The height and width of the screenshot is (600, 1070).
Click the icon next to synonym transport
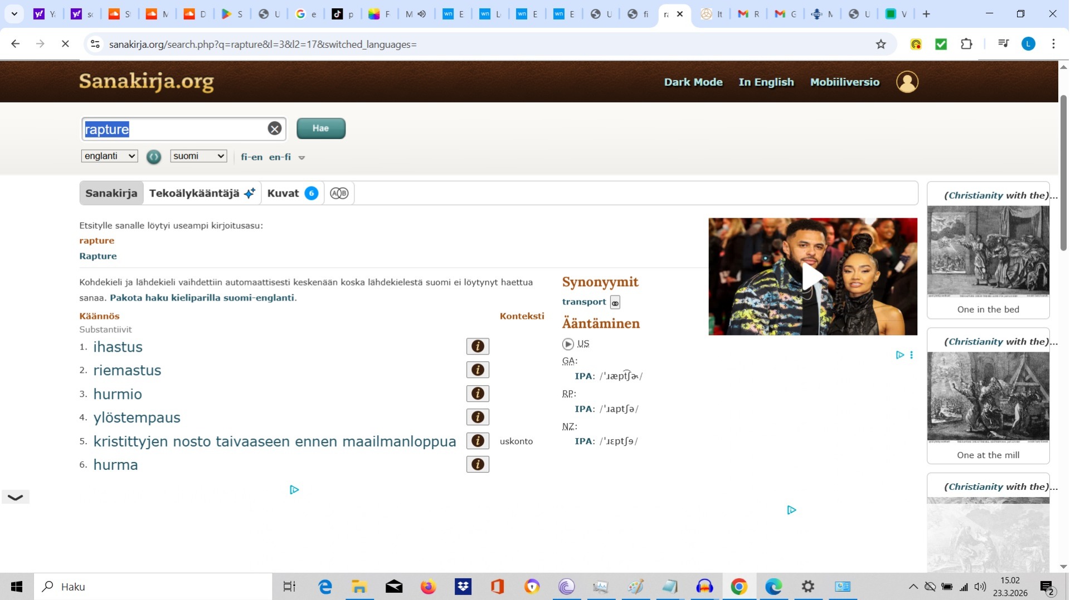click(615, 302)
